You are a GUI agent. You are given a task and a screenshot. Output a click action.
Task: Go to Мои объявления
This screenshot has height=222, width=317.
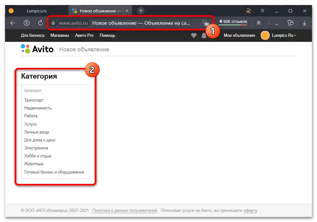tap(239, 36)
